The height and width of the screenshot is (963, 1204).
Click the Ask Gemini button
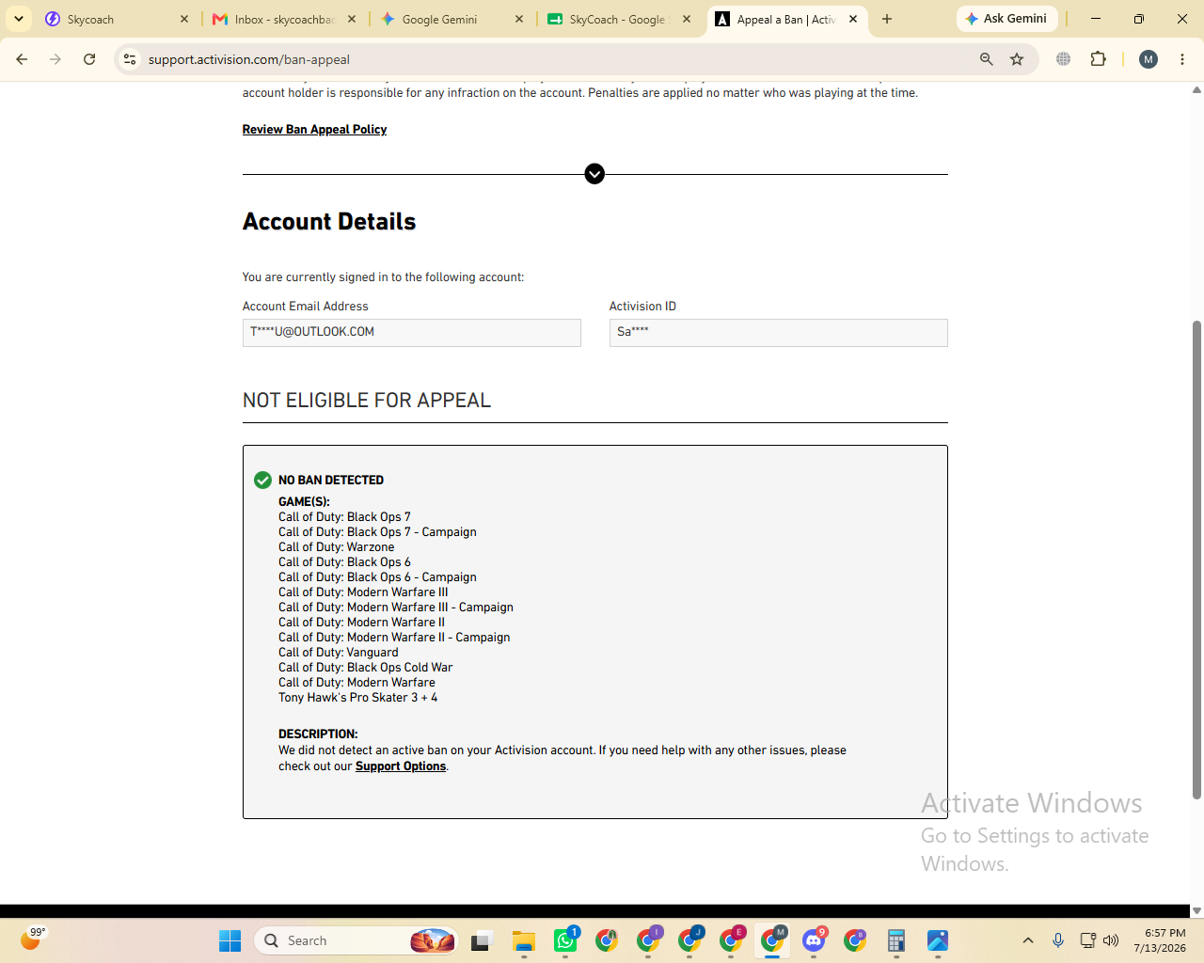pos(1007,19)
